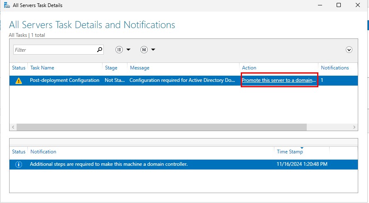Click the Server Manager icon in title bar
The height and width of the screenshot is (203, 369).
coord(7,5)
